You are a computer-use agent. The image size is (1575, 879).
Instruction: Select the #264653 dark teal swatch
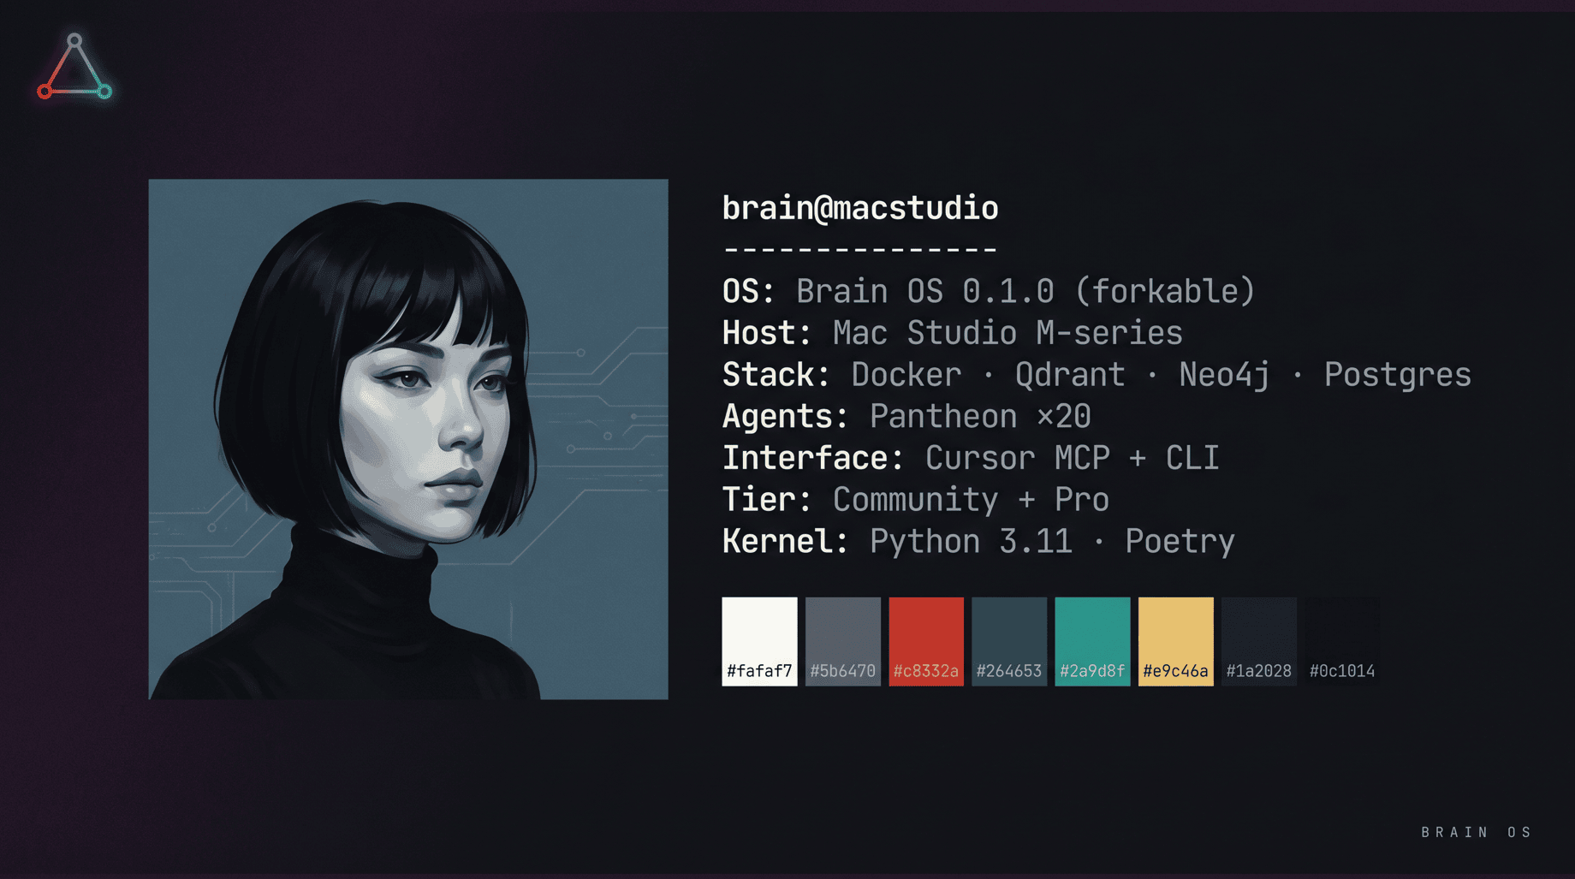(1009, 641)
